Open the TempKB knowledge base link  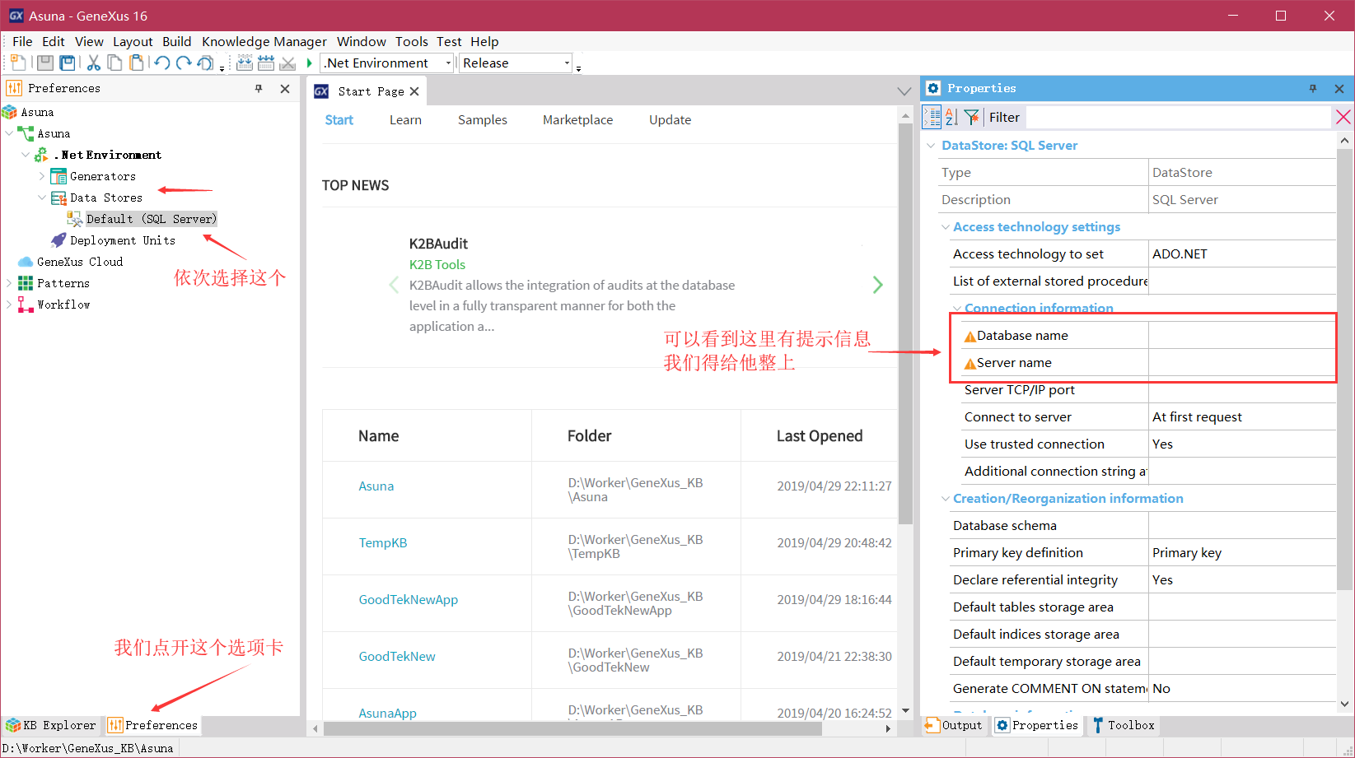383,543
